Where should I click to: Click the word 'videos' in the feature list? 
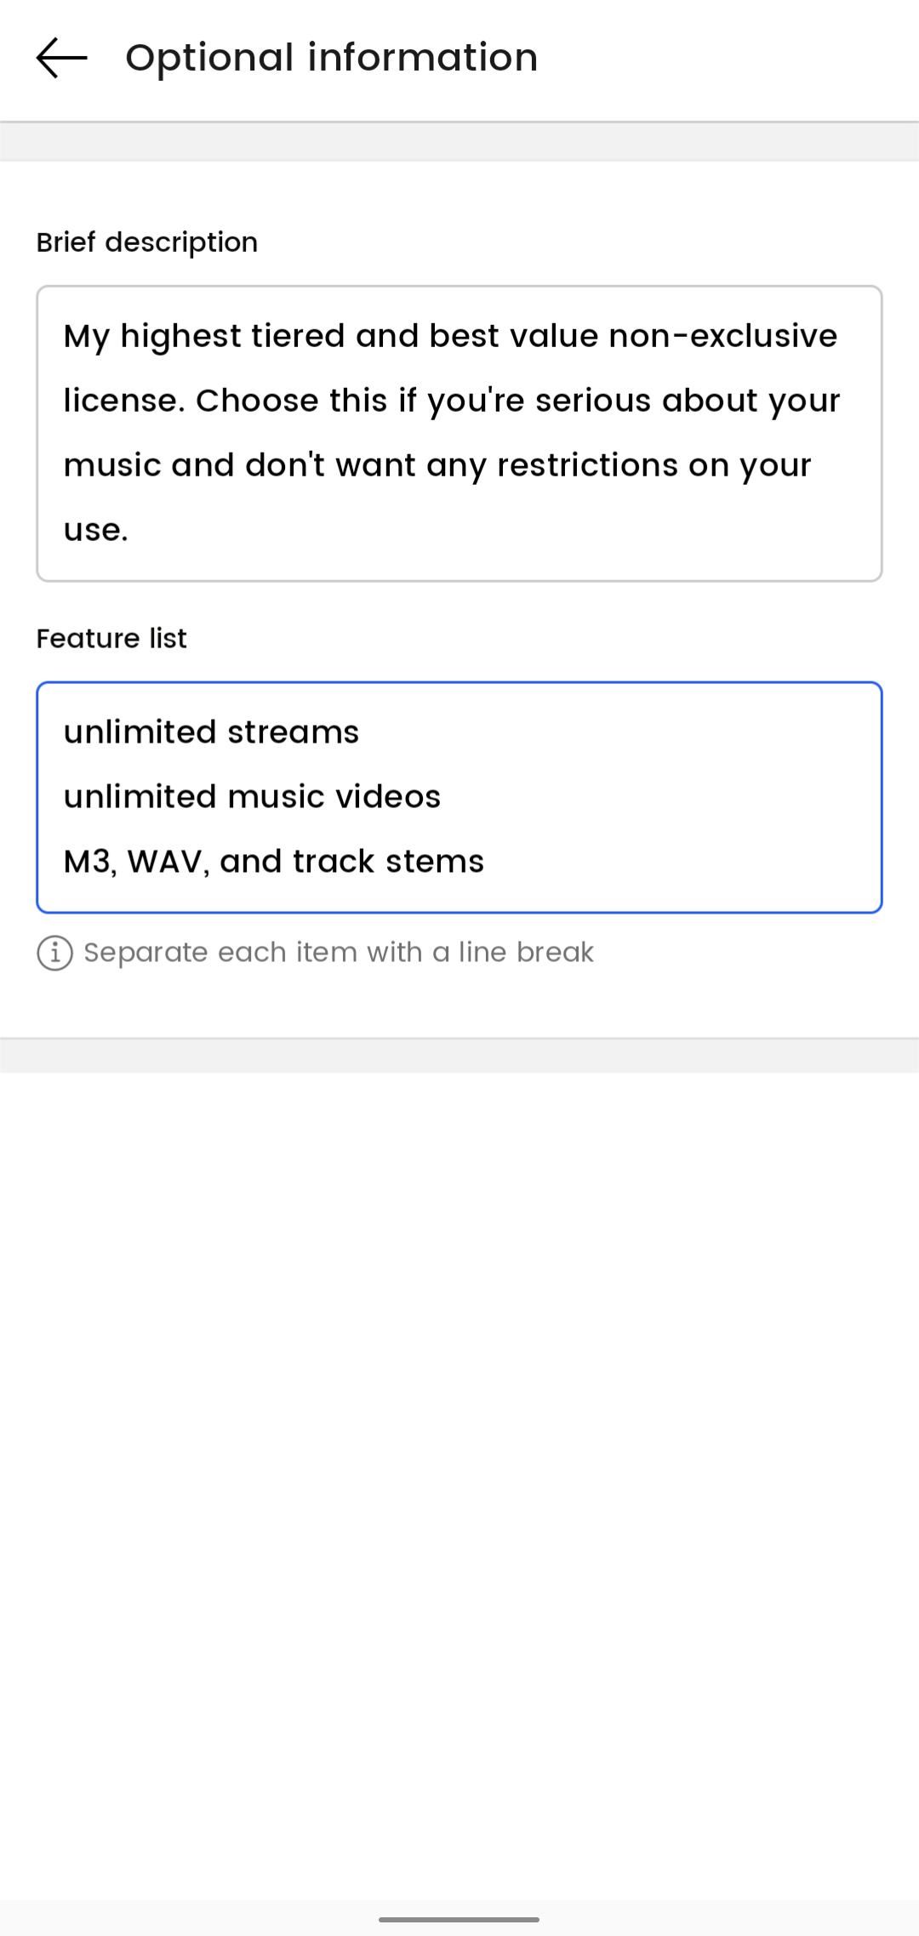coord(388,797)
